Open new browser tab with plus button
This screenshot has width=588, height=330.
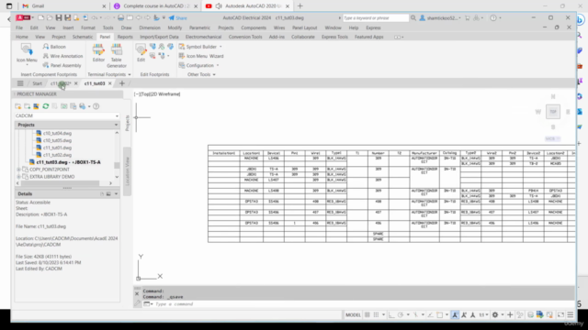300,6
